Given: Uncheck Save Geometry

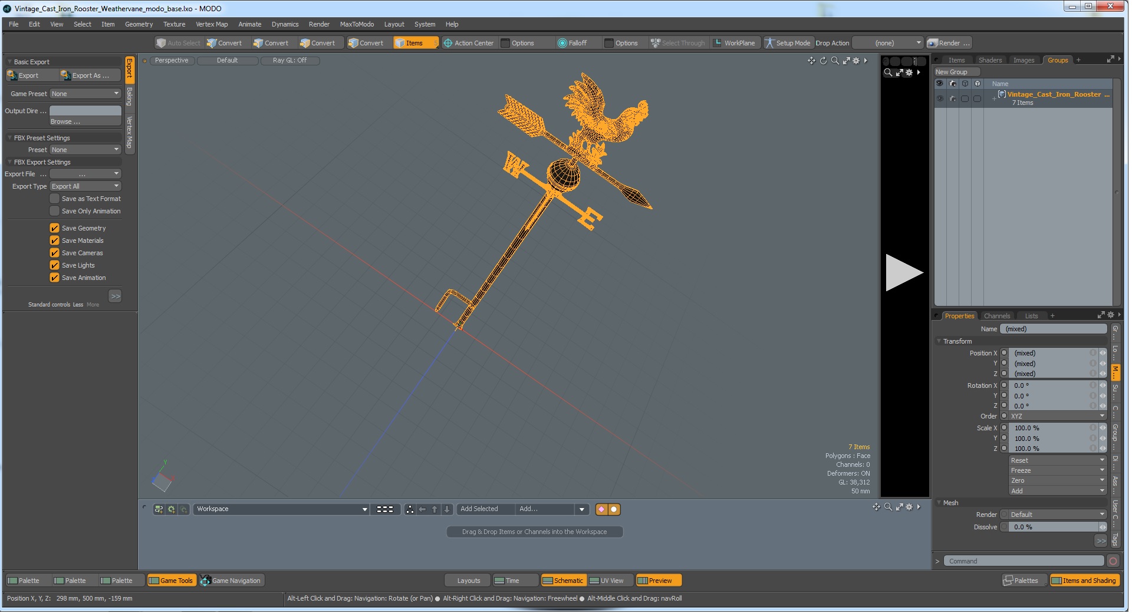Looking at the screenshot, I should [x=54, y=228].
